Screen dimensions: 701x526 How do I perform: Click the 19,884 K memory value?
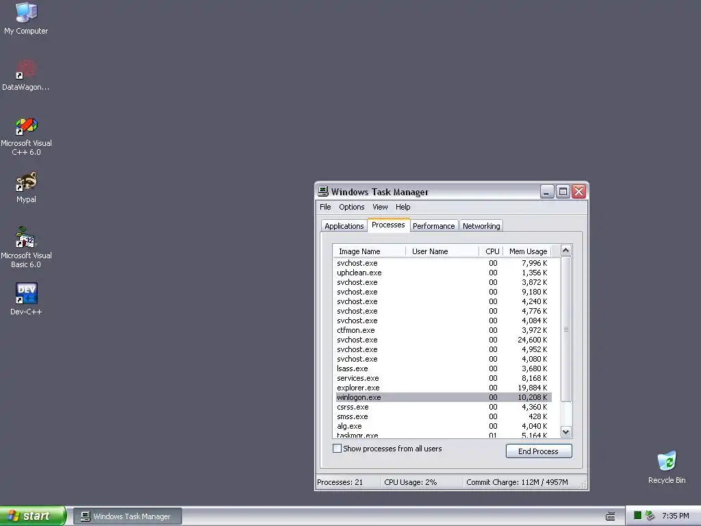click(533, 388)
